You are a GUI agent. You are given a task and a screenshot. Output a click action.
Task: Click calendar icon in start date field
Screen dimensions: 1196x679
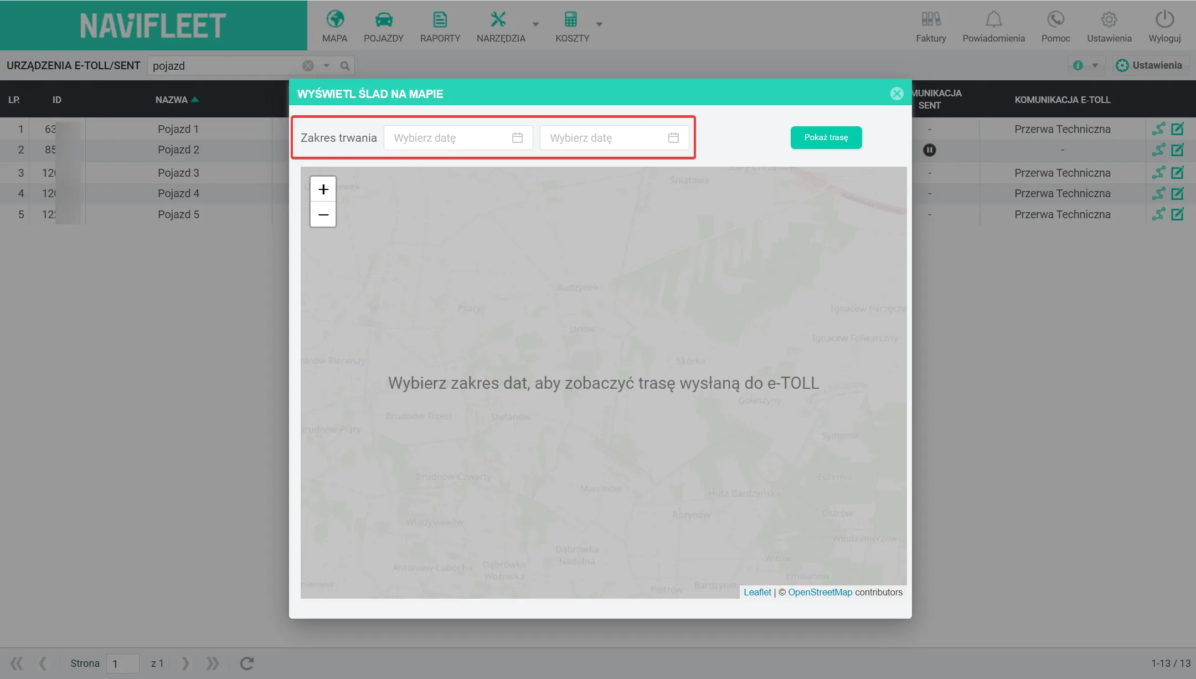[517, 138]
